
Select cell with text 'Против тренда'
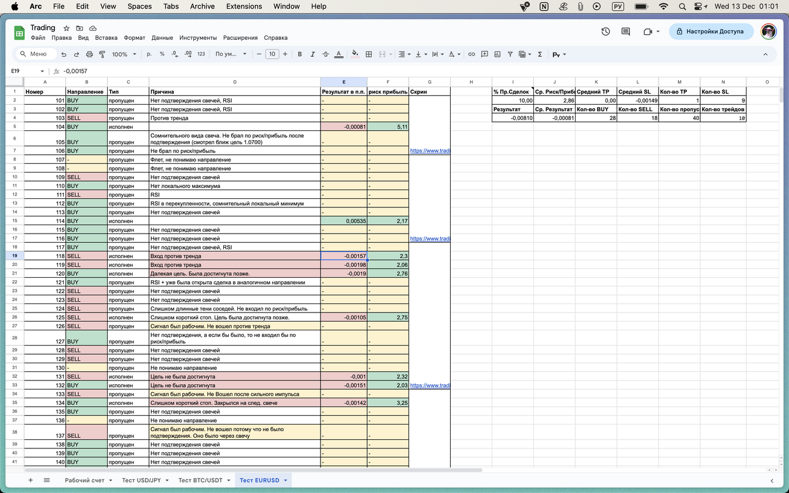tap(235, 117)
